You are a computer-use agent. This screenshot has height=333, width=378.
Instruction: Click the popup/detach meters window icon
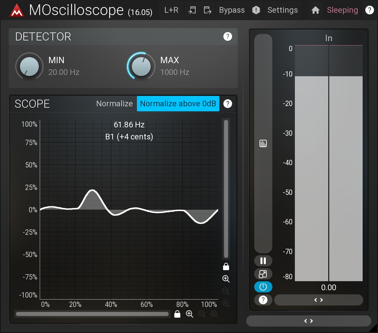[x=263, y=274]
